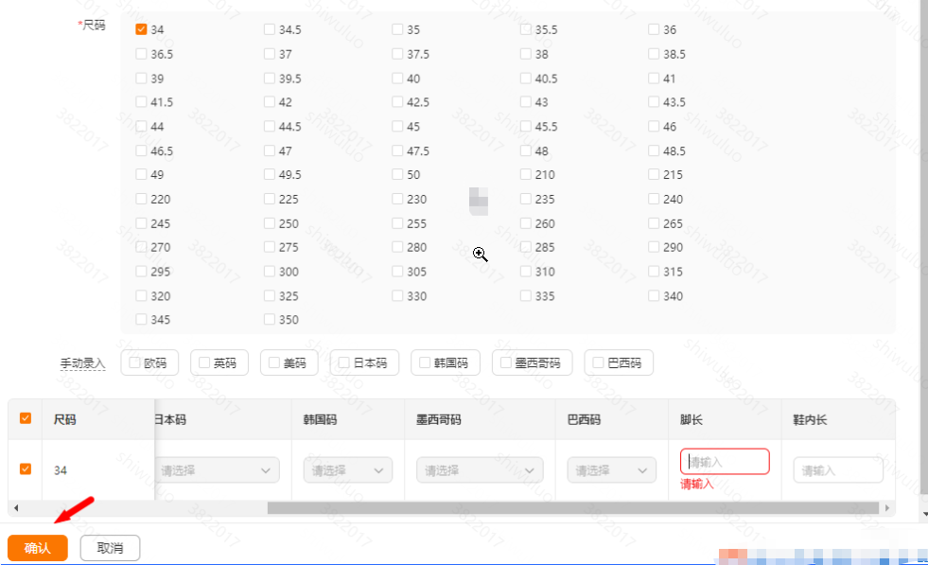Enable the 日本码 checkbox

pyautogui.click(x=342, y=362)
